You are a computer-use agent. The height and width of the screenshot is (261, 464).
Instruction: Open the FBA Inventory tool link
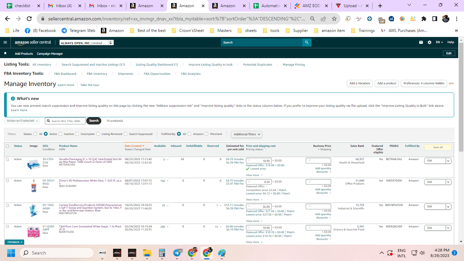[97, 74]
